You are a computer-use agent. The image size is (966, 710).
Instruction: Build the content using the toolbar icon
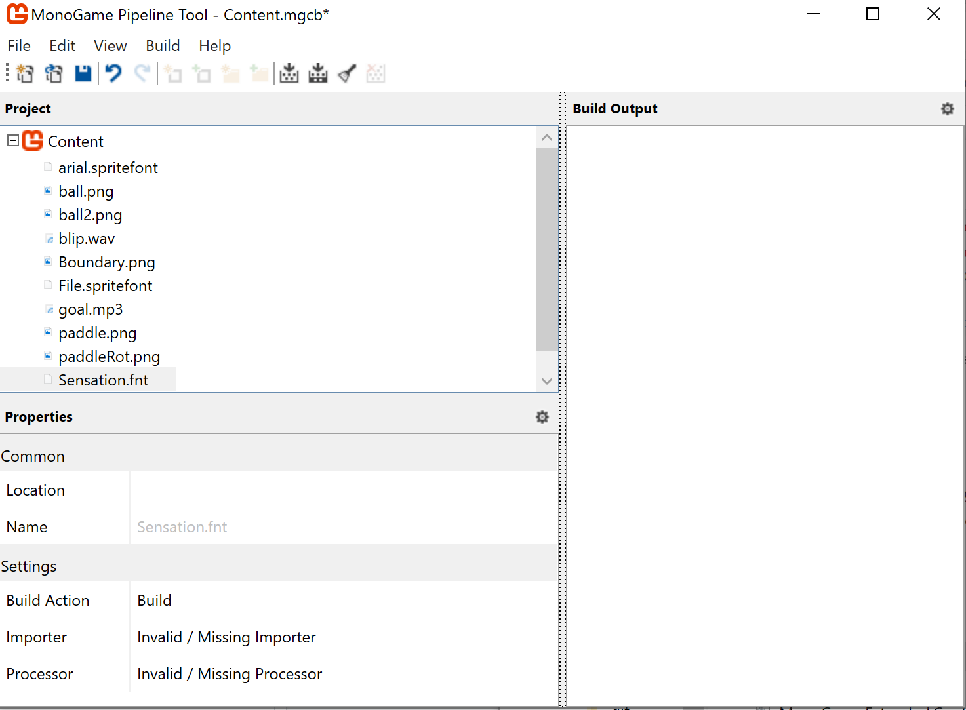point(289,73)
